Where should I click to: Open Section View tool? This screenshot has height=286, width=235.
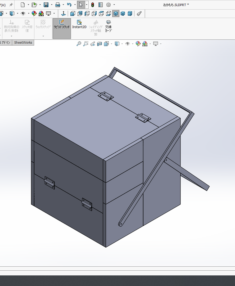100,44
